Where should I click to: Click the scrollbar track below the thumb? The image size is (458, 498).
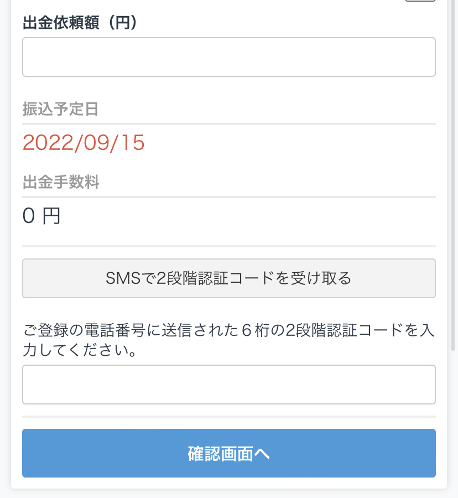click(453, 422)
